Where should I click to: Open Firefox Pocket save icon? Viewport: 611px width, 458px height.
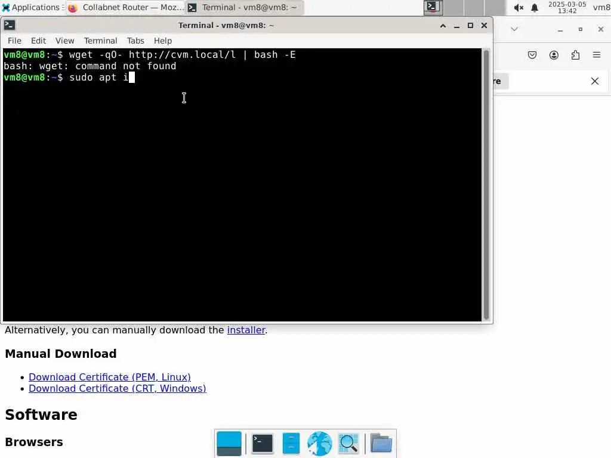pyautogui.click(x=532, y=55)
